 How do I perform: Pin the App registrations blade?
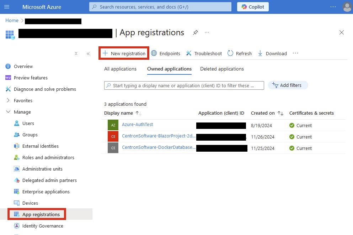click(x=195, y=32)
